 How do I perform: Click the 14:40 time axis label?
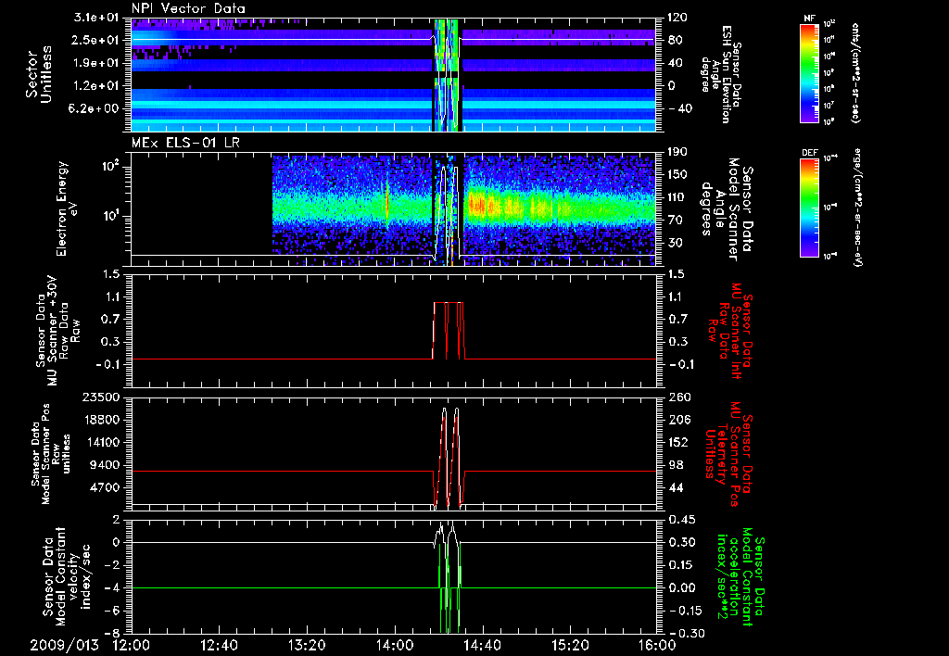click(482, 645)
